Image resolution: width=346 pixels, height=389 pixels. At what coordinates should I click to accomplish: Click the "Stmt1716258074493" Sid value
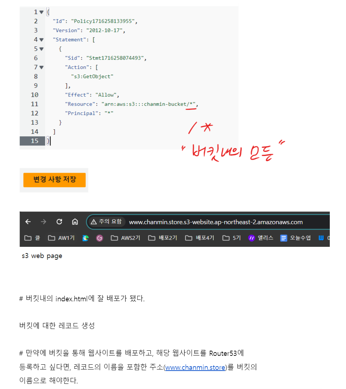[x=115, y=58]
